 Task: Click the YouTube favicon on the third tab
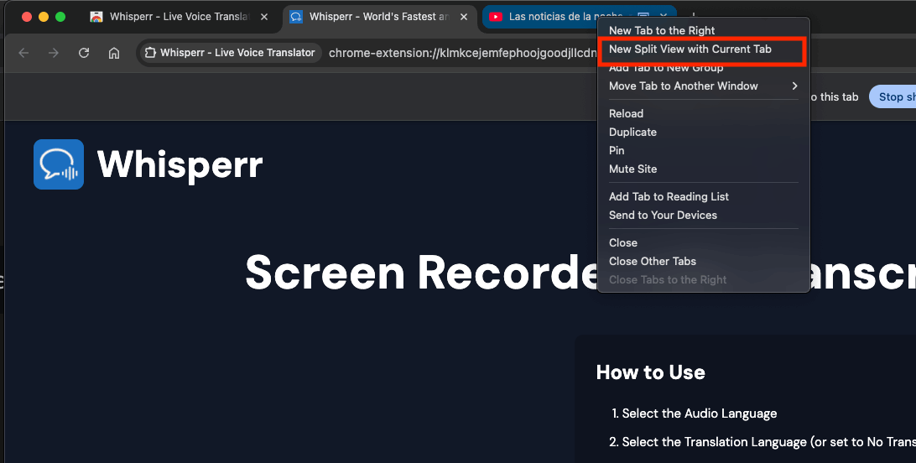click(496, 17)
